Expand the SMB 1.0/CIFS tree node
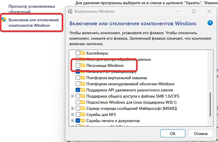The height and width of the screenshot is (142, 218). point(72,96)
